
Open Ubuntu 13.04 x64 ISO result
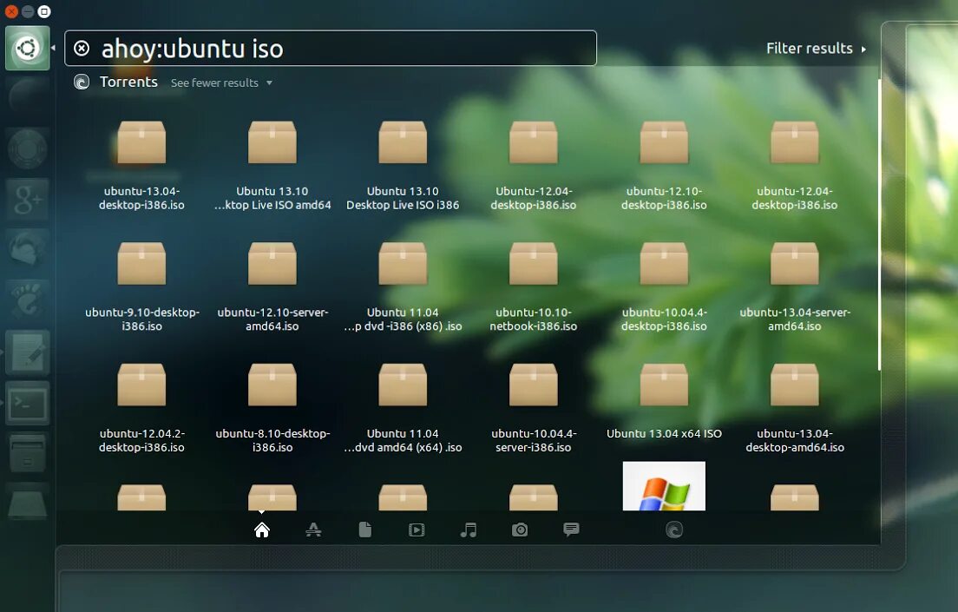[664, 400]
